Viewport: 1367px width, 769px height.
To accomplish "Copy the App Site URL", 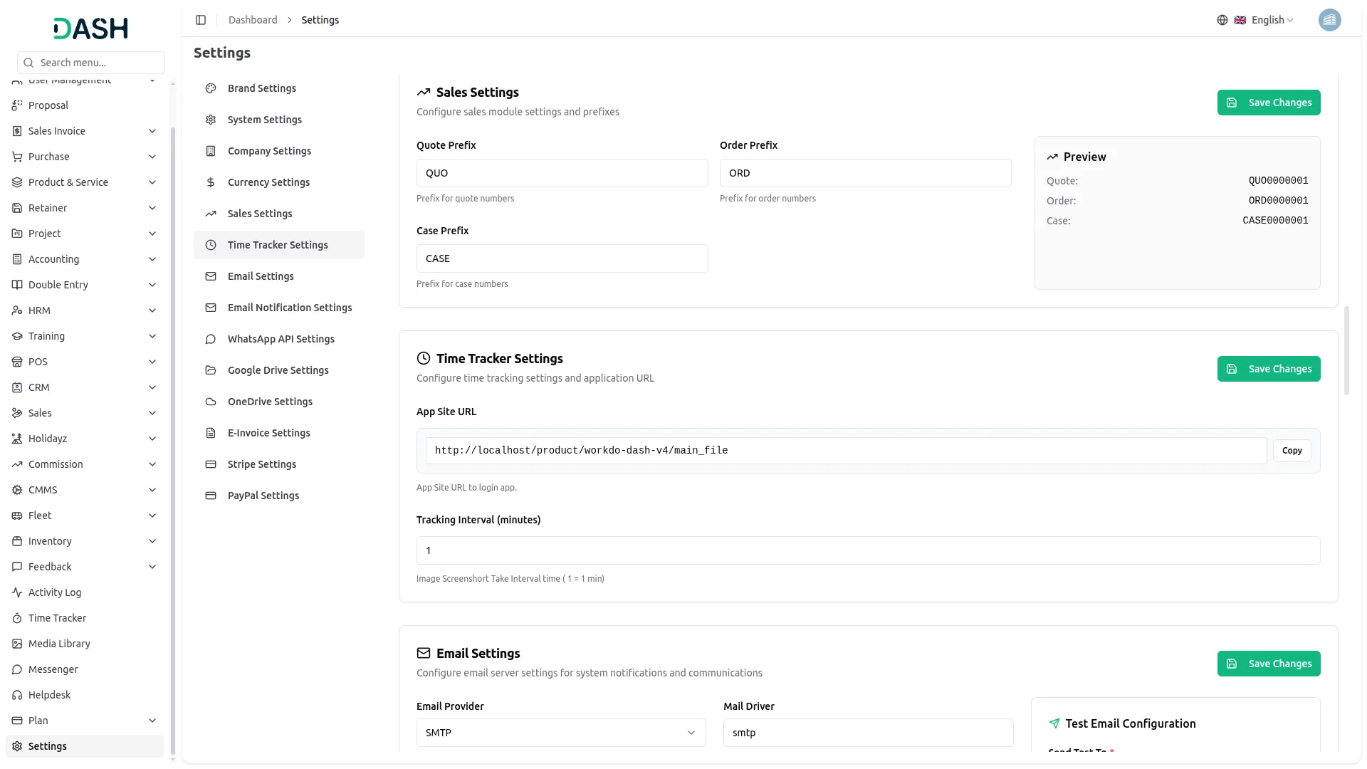I will pyautogui.click(x=1292, y=451).
